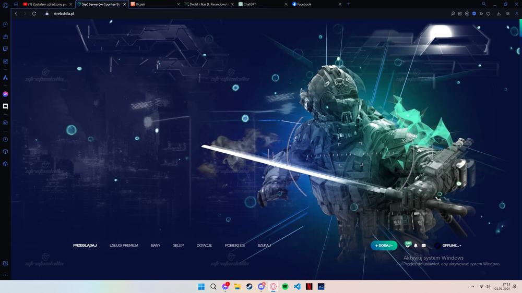Screen dimensions: 522x293
Task: Expand the + DODAJ dropdown button
Action: coord(384,246)
